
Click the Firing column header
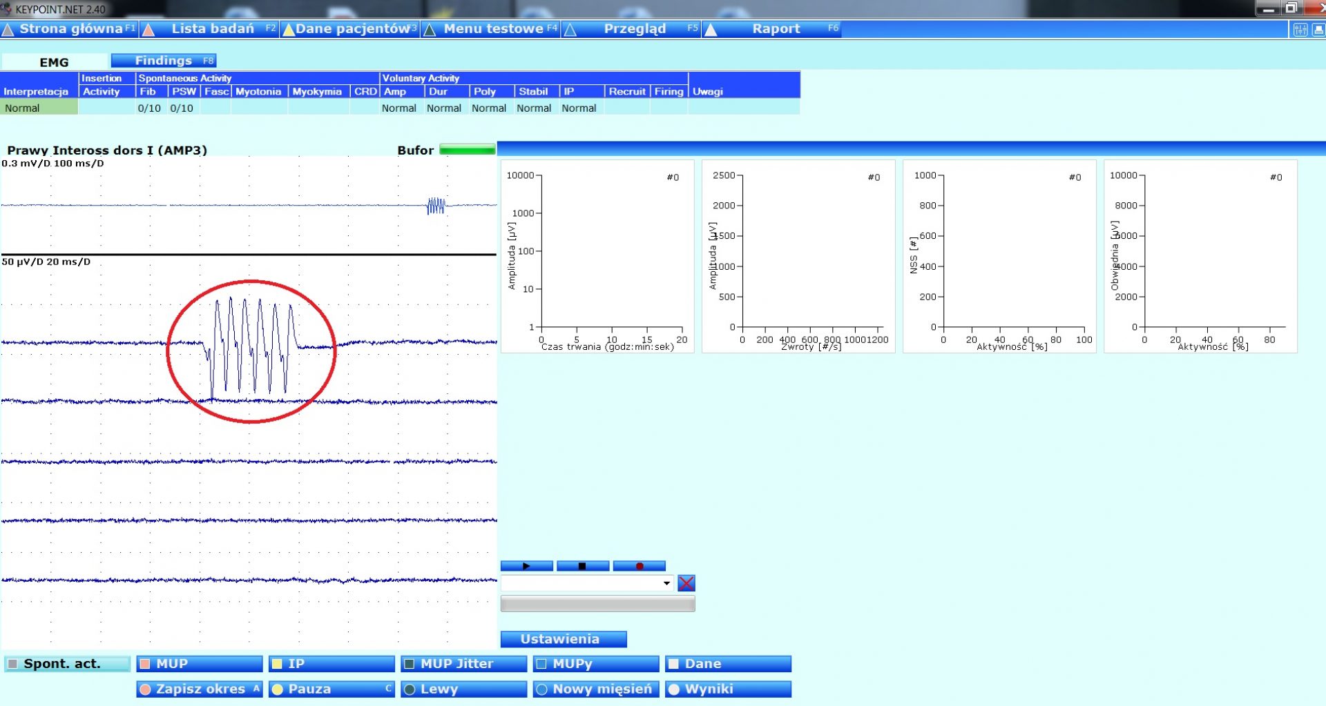pyautogui.click(x=669, y=91)
